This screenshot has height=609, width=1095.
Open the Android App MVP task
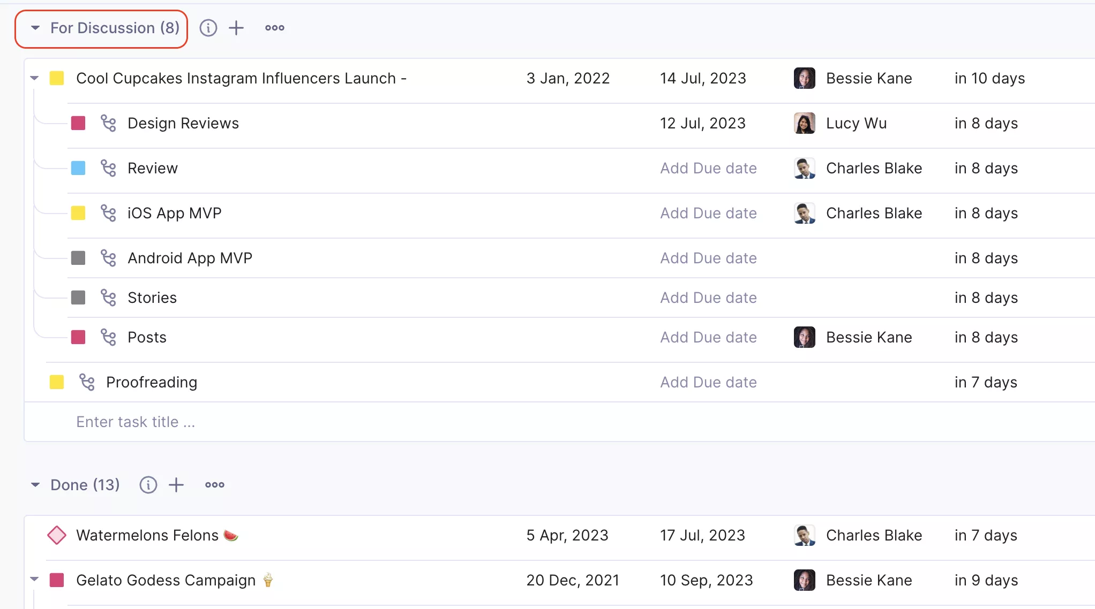point(190,258)
